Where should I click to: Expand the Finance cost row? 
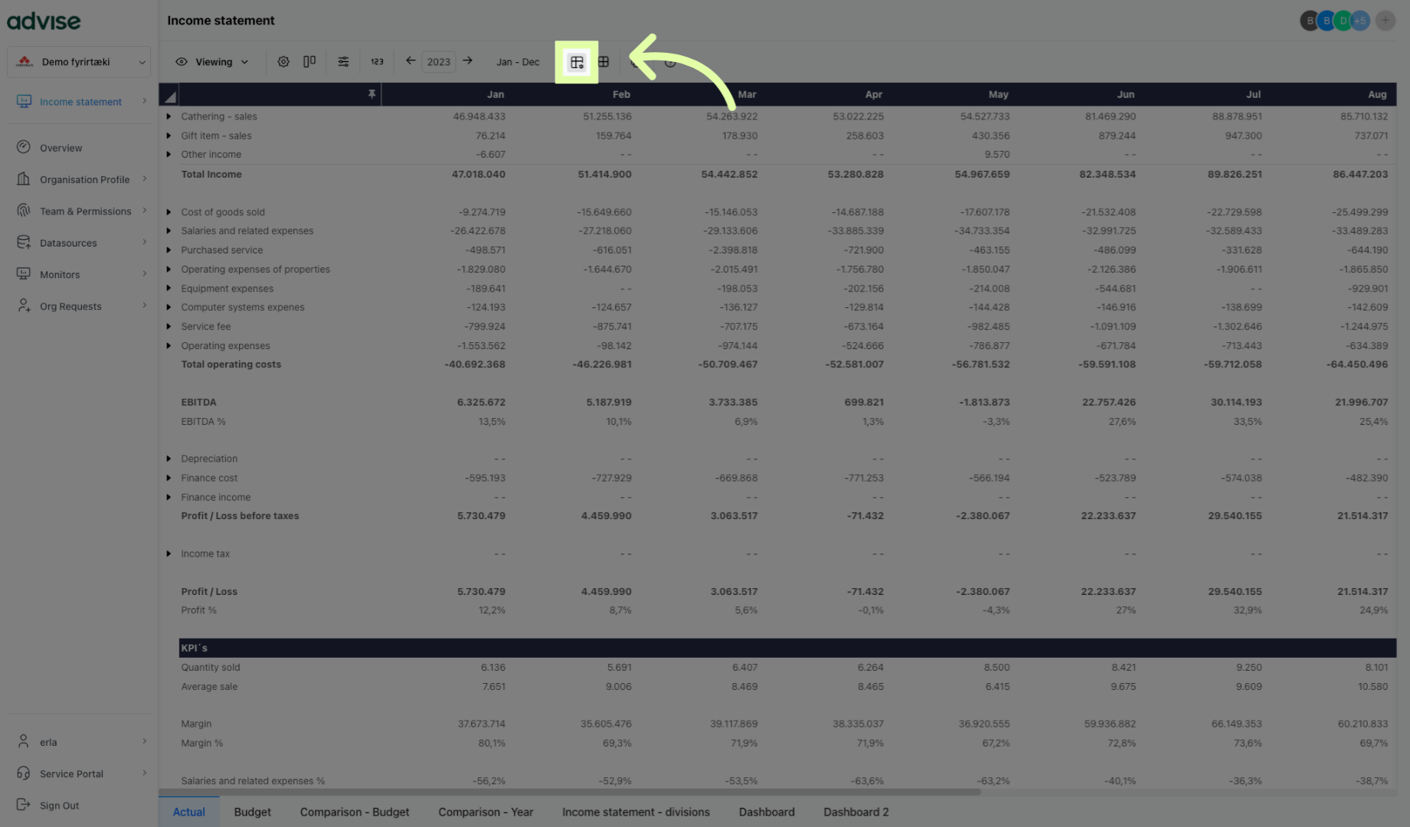pyautogui.click(x=168, y=478)
